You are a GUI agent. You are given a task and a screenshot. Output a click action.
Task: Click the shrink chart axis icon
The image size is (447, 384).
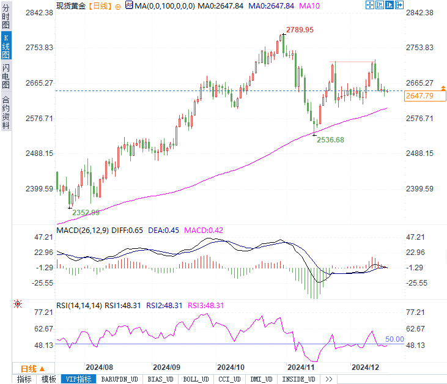click(380, 5)
